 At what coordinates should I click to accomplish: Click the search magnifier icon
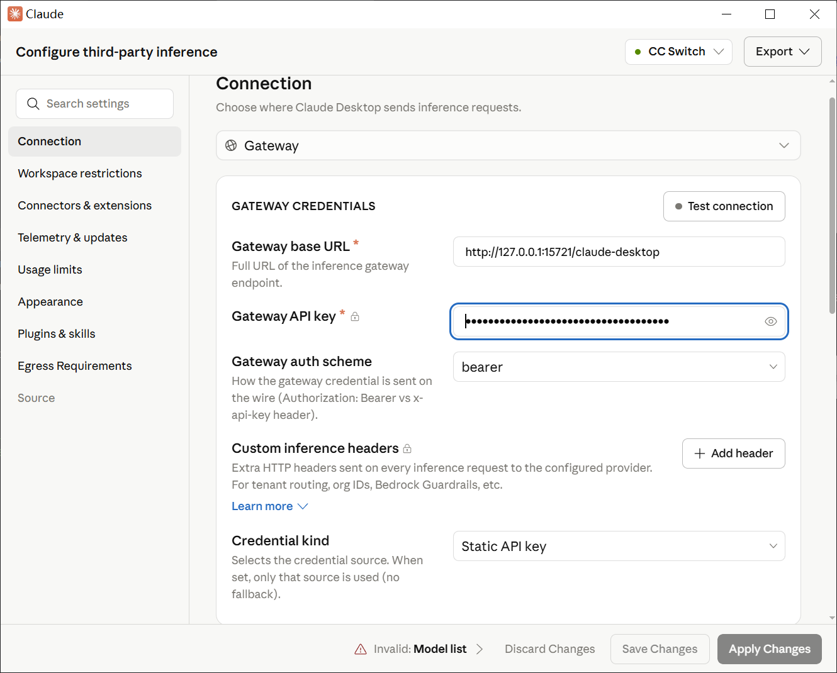33,104
